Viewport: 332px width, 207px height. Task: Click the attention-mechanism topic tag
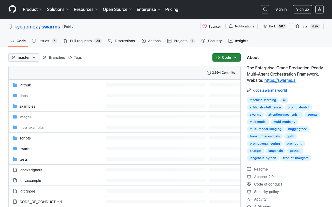(284, 115)
